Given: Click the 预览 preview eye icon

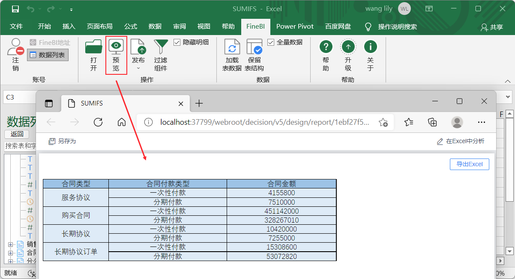Looking at the screenshot, I should point(116,46).
